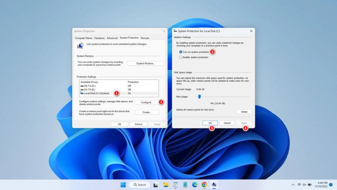The image size is (337, 190).
Task: Open the Start menu from the taskbar
Action: point(123,184)
